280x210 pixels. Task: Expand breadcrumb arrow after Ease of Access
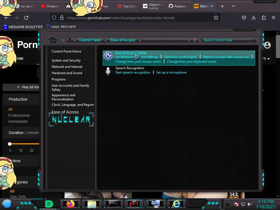[x=140, y=40]
